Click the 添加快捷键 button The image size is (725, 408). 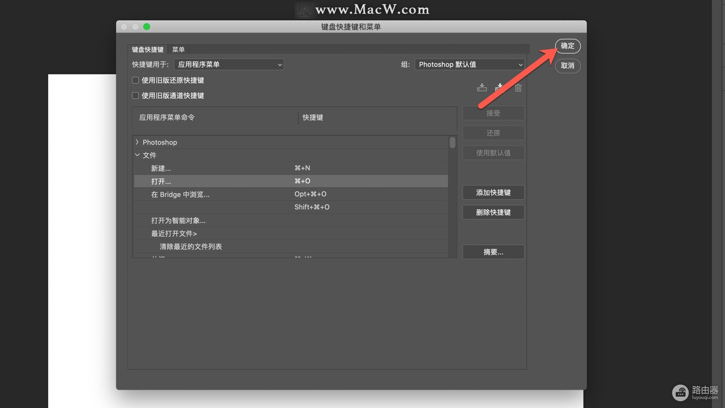pyautogui.click(x=493, y=193)
